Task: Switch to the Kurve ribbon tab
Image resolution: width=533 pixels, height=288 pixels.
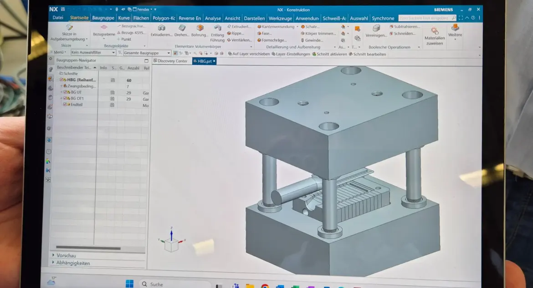Action: point(124,18)
